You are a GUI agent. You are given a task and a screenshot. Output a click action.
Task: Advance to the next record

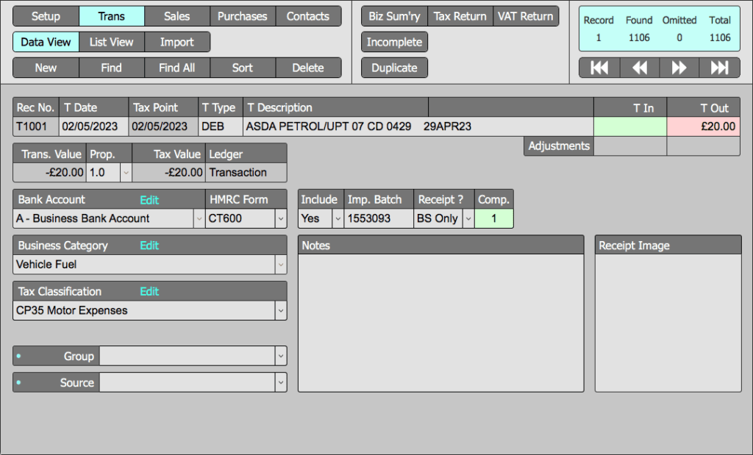pos(679,68)
